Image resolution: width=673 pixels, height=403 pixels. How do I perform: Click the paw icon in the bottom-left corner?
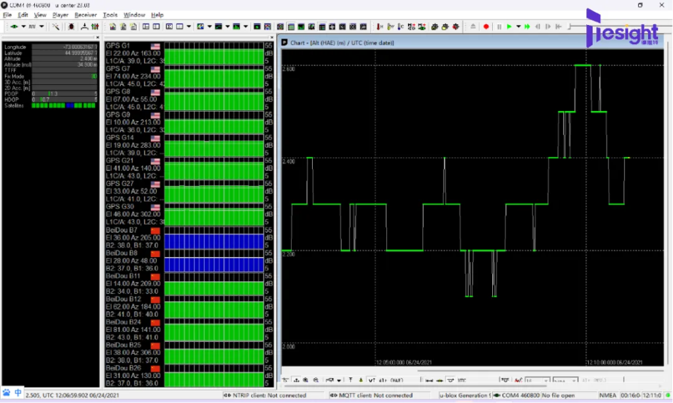coord(7,392)
